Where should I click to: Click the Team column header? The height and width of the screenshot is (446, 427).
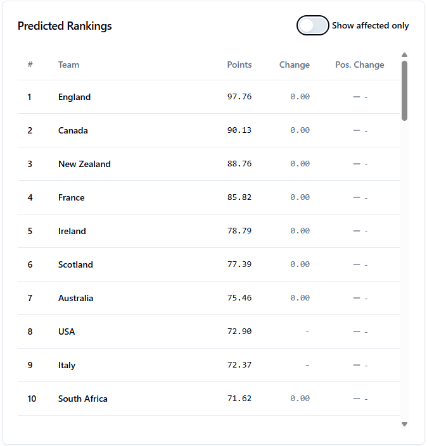click(68, 65)
